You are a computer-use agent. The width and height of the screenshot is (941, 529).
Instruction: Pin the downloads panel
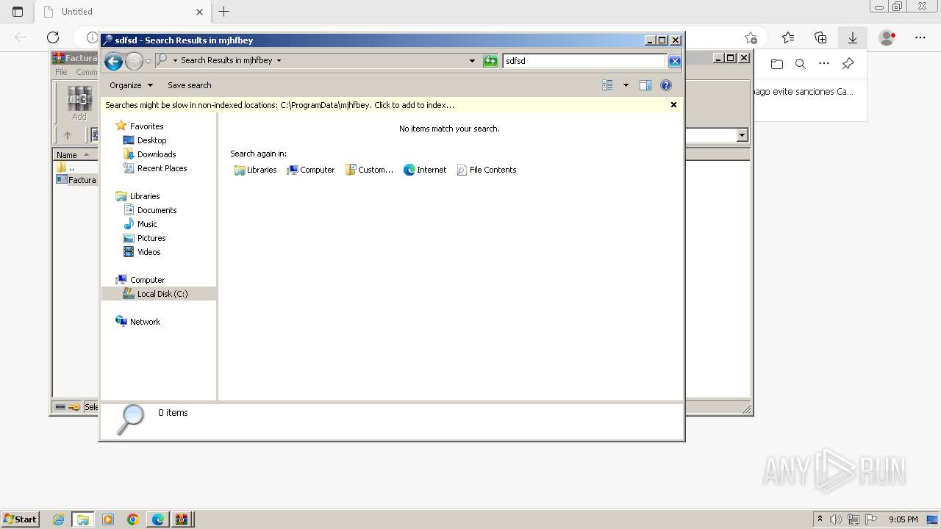[848, 64]
